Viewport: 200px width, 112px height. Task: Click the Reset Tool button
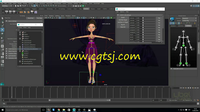click(30, 18)
